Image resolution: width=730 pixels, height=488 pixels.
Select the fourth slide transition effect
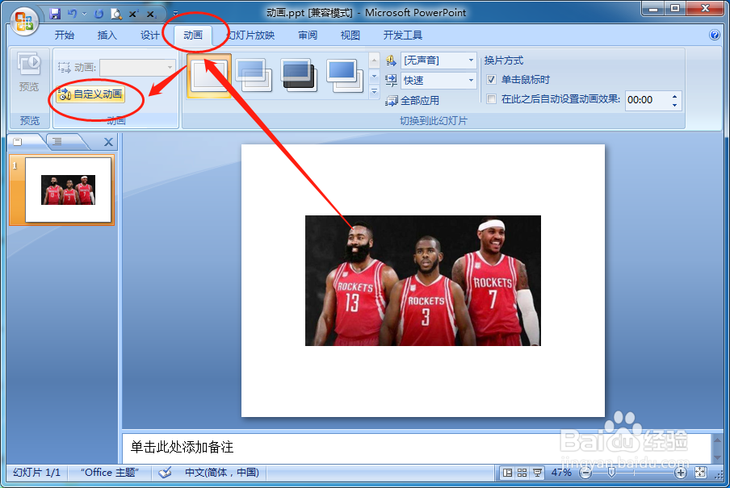345,76
